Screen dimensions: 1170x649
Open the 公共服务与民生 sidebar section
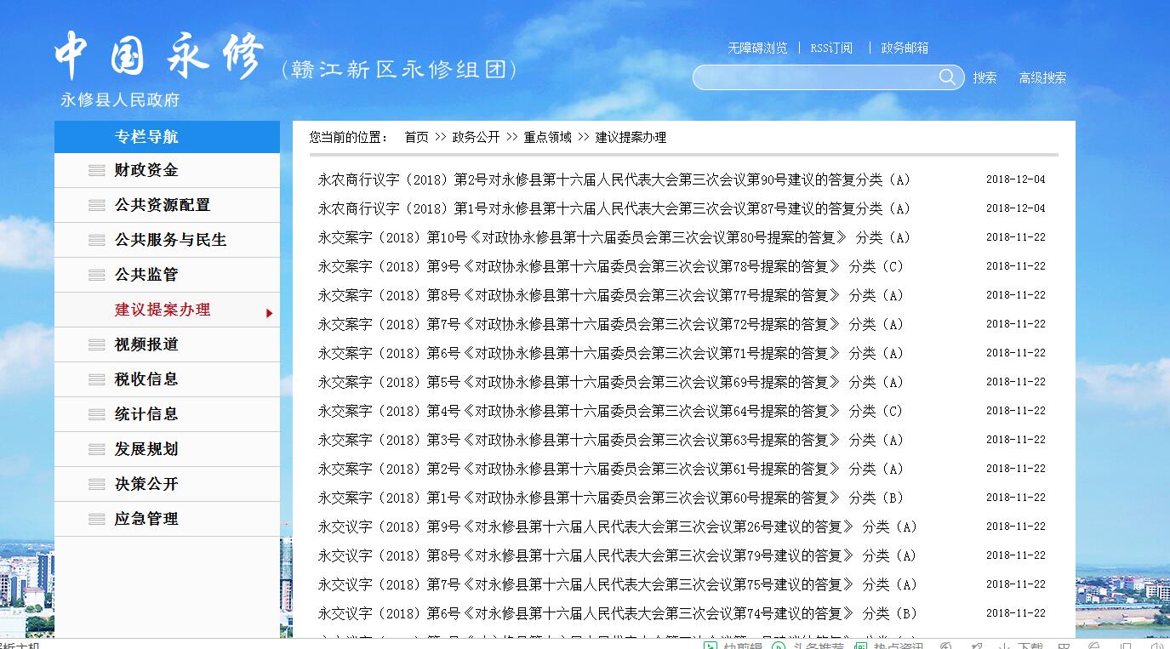pyautogui.click(x=170, y=241)
